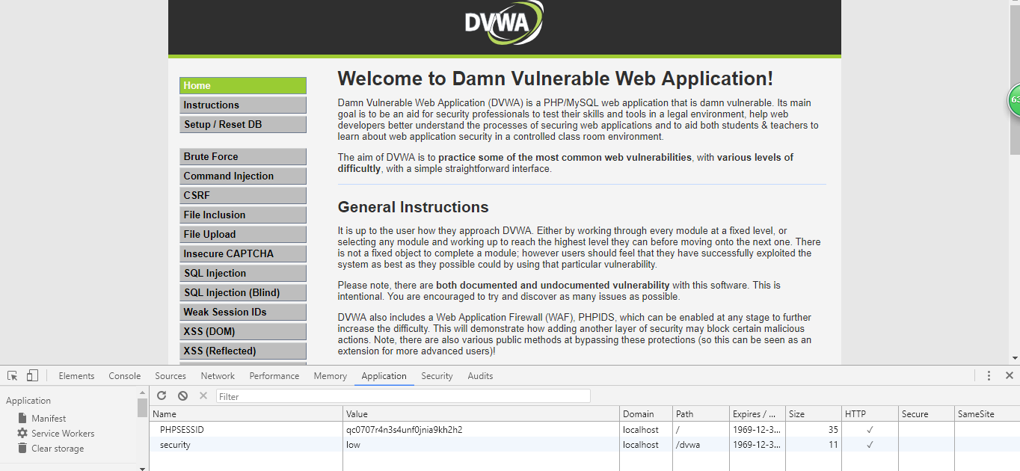
Task: Click the DVWA logo in the header
Action: pyautogui.click(x=504, y=22)
